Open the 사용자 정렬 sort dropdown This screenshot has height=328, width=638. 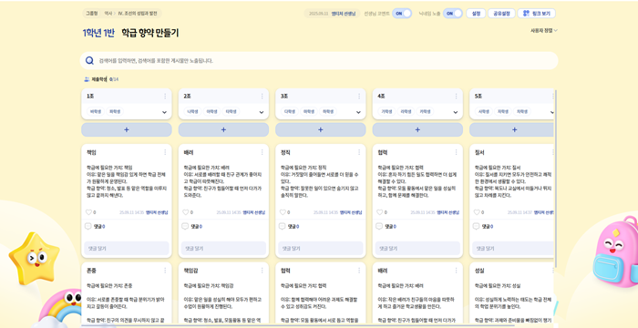tap(543, 30)
